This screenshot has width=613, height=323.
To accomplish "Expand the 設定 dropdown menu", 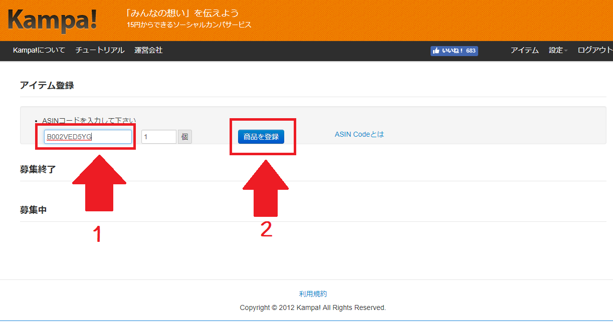I will click(558, 50).
